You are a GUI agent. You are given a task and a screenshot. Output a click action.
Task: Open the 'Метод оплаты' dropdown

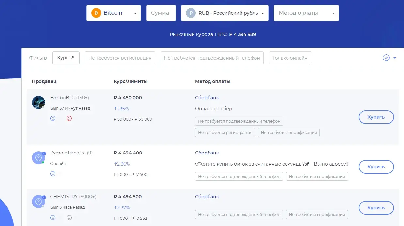point(306,13)
